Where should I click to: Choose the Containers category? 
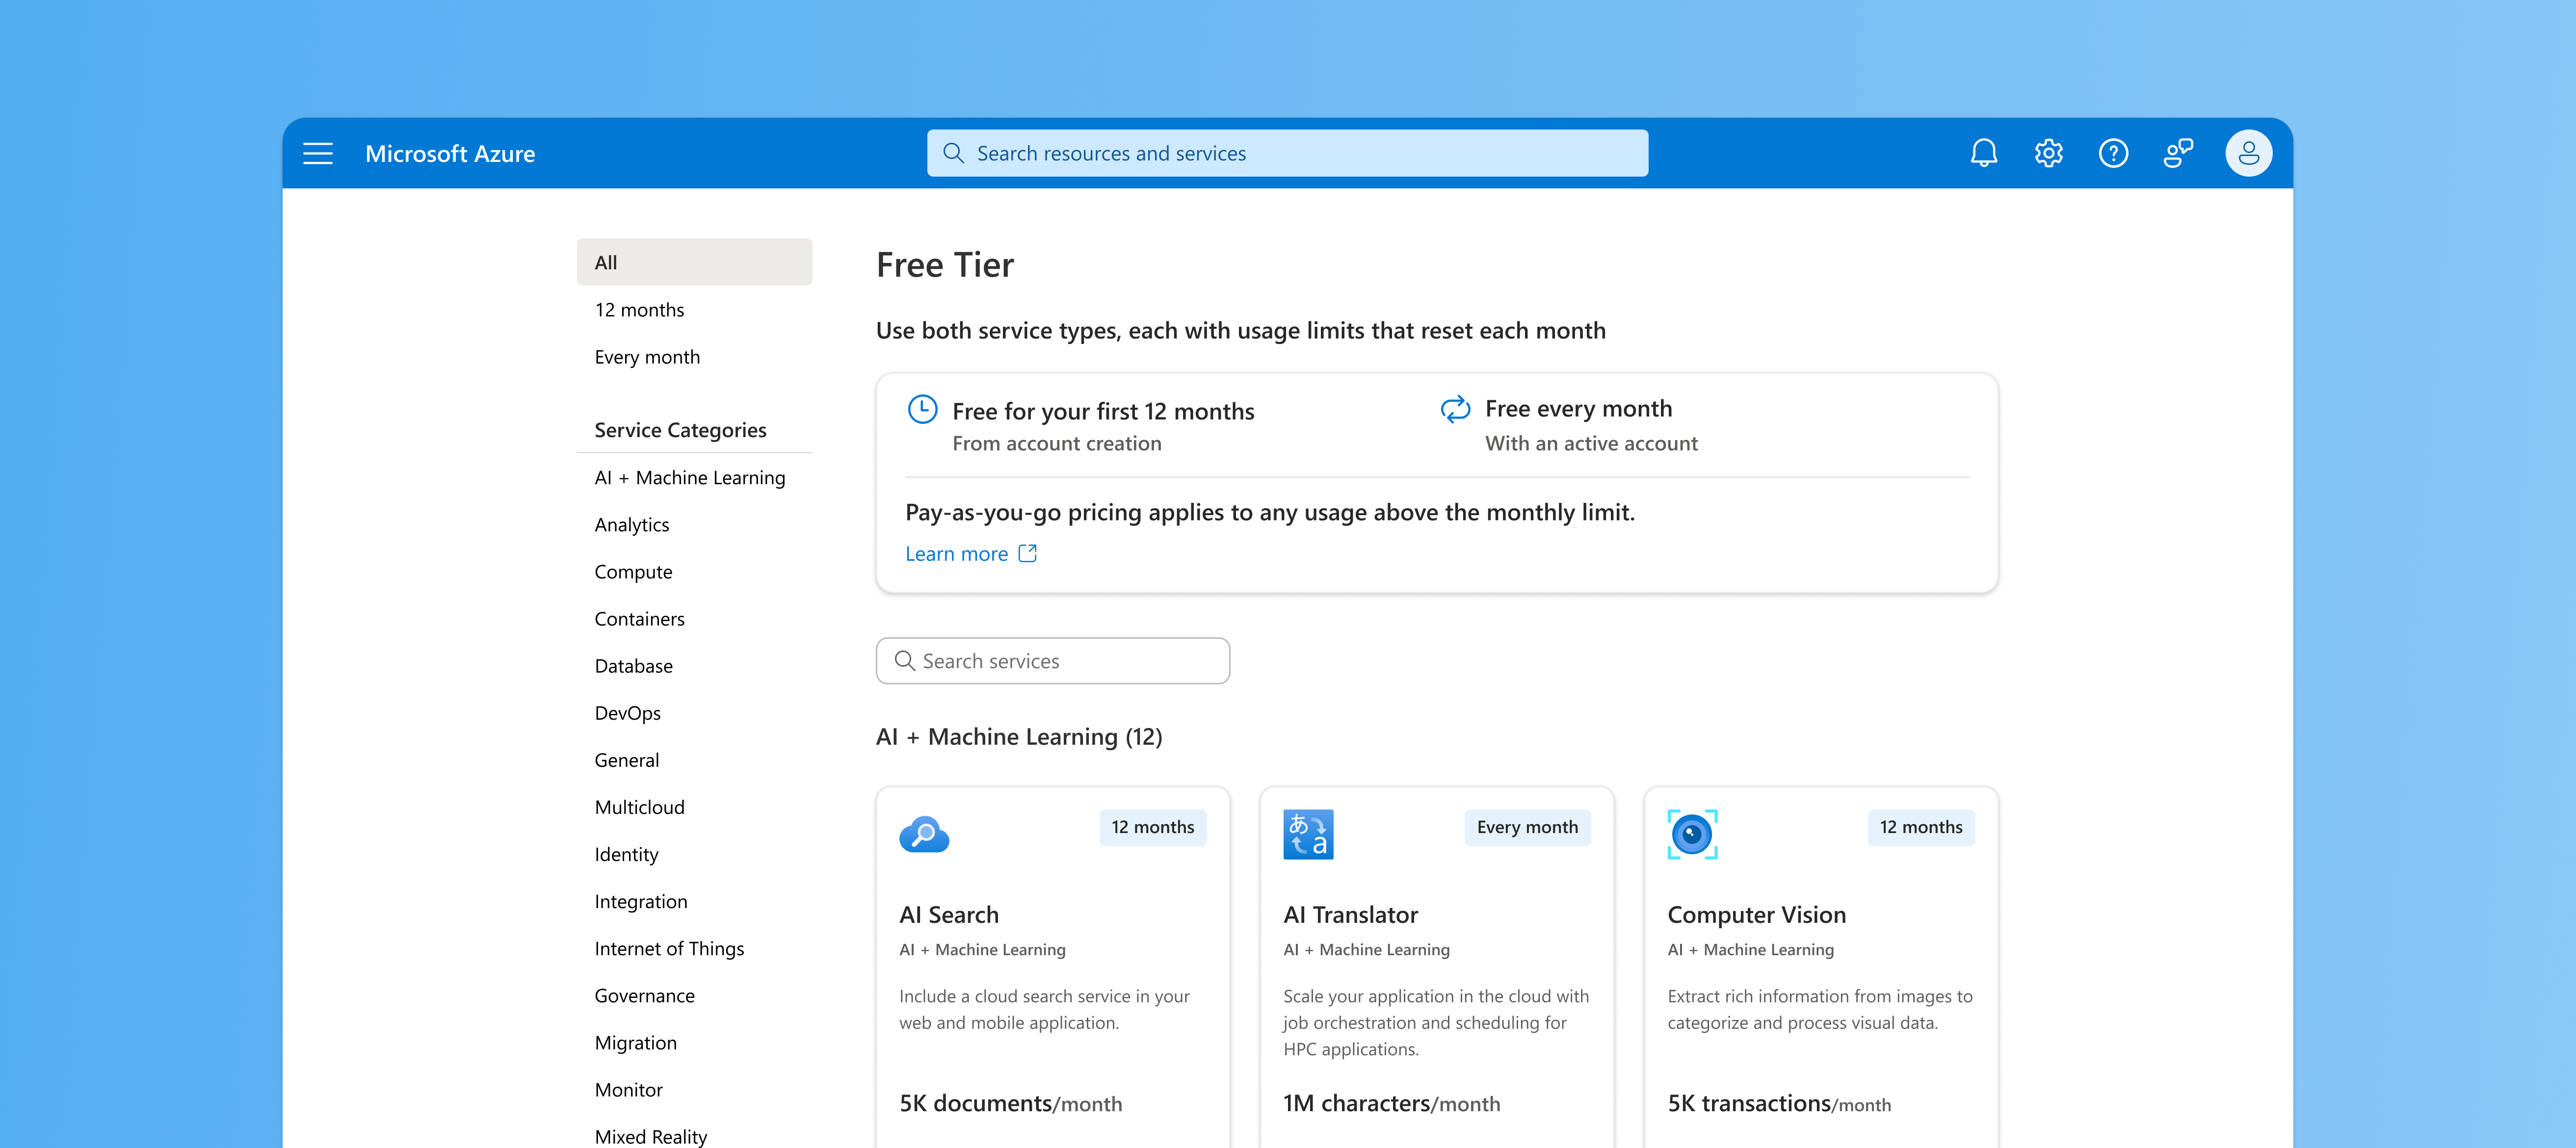pos(639,618)
